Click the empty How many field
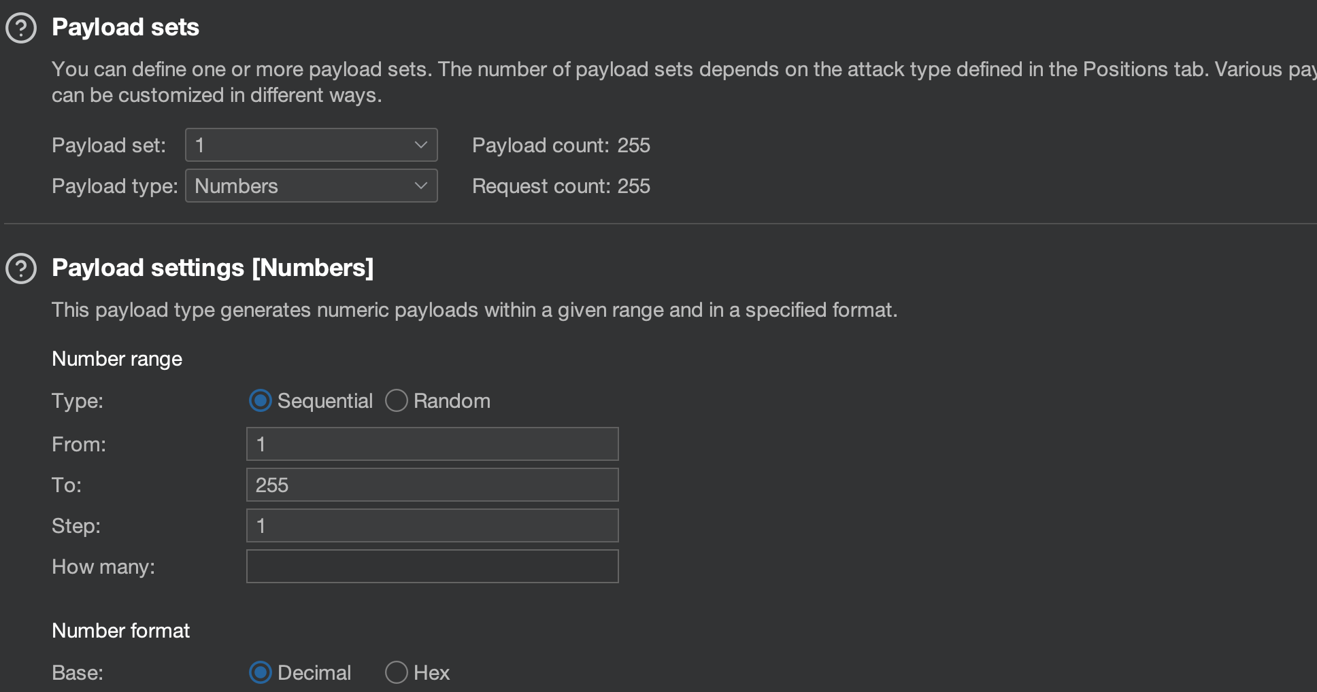 (x=432, y=566)
